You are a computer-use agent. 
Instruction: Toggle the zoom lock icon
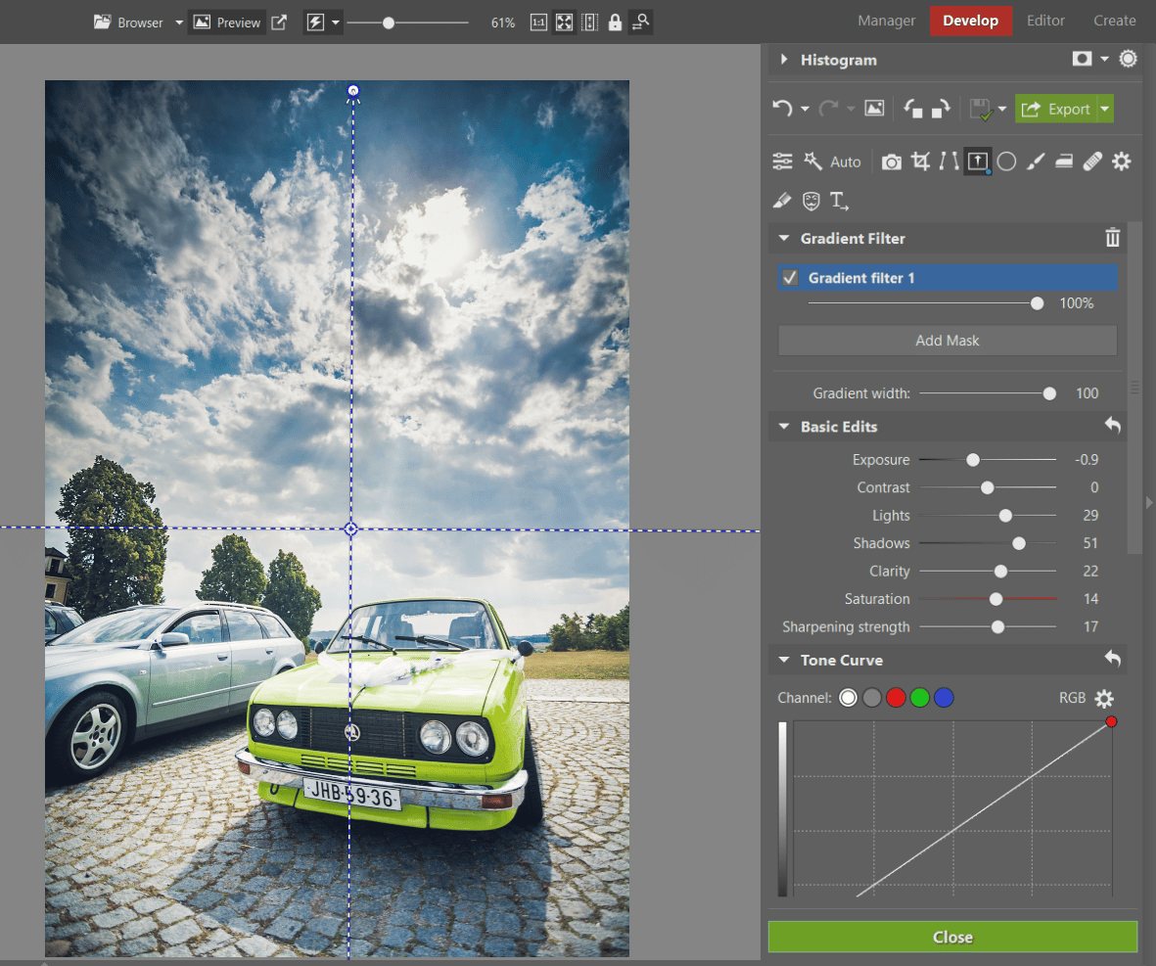(x=615, y=23)
